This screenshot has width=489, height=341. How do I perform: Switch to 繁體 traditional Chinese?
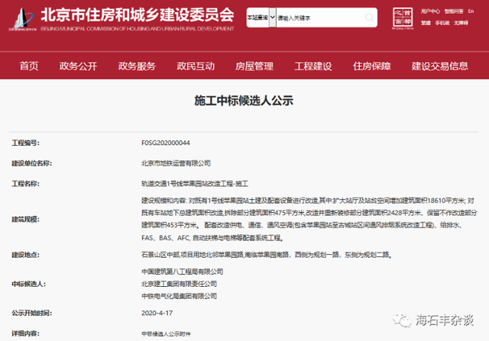click(x=426, y=23)
